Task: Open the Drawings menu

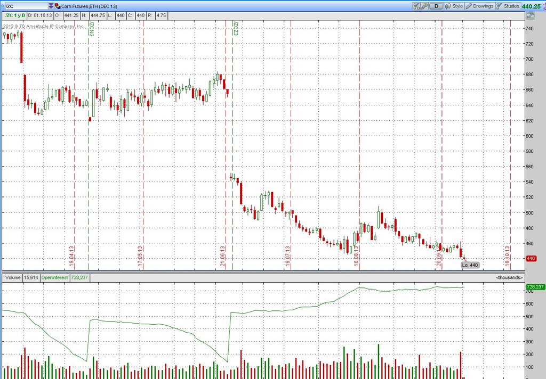Action: 480,6
